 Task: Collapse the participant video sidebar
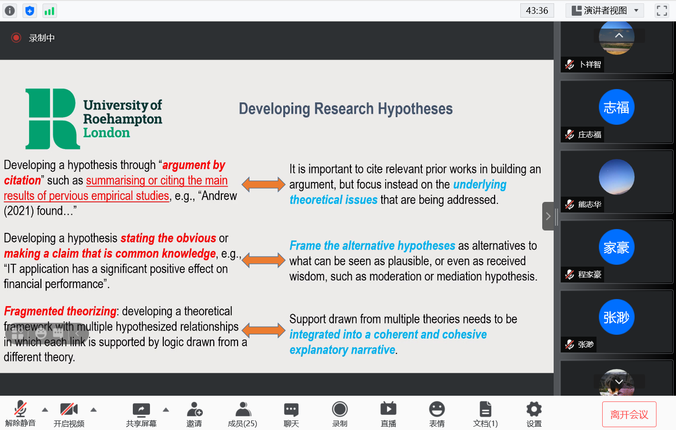point(548,216)
